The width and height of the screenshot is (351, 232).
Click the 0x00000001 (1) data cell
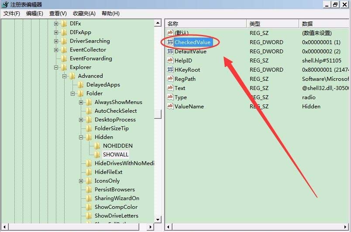pos(321,42)
